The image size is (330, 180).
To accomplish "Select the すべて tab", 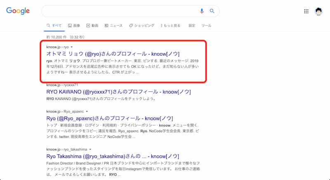I will [x=54, y=26].
